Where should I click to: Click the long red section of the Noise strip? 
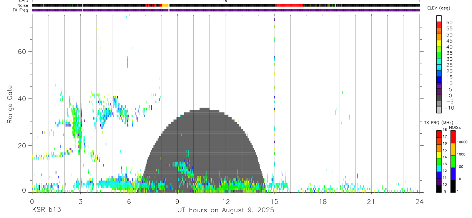coord(289,5)
